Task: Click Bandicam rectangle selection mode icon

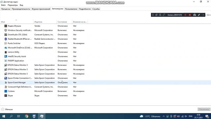Action: click(x=164, y=15)
